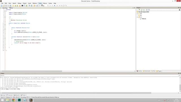Viewport: 181px width, 102px height.
Task: Click the Open file toolbar icon
Action: (x=4, y=6)
